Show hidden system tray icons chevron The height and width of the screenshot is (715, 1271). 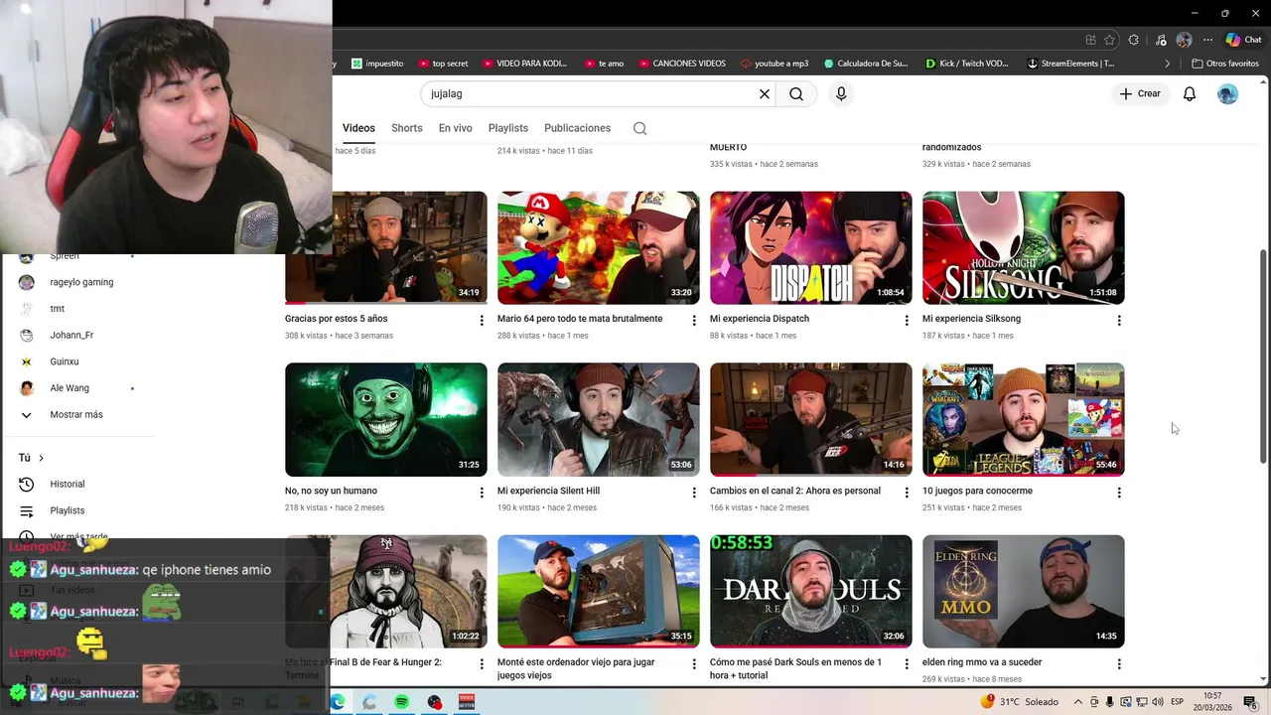pos(1078,702)
